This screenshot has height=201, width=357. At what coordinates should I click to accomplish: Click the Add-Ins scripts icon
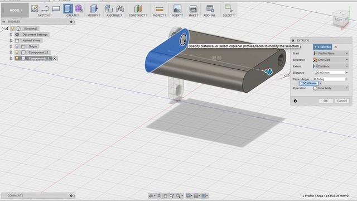pyautogui.click(x=210, y=9)
